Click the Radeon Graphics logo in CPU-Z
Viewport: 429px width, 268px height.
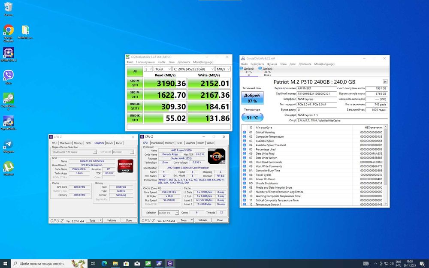pos(125,166)
